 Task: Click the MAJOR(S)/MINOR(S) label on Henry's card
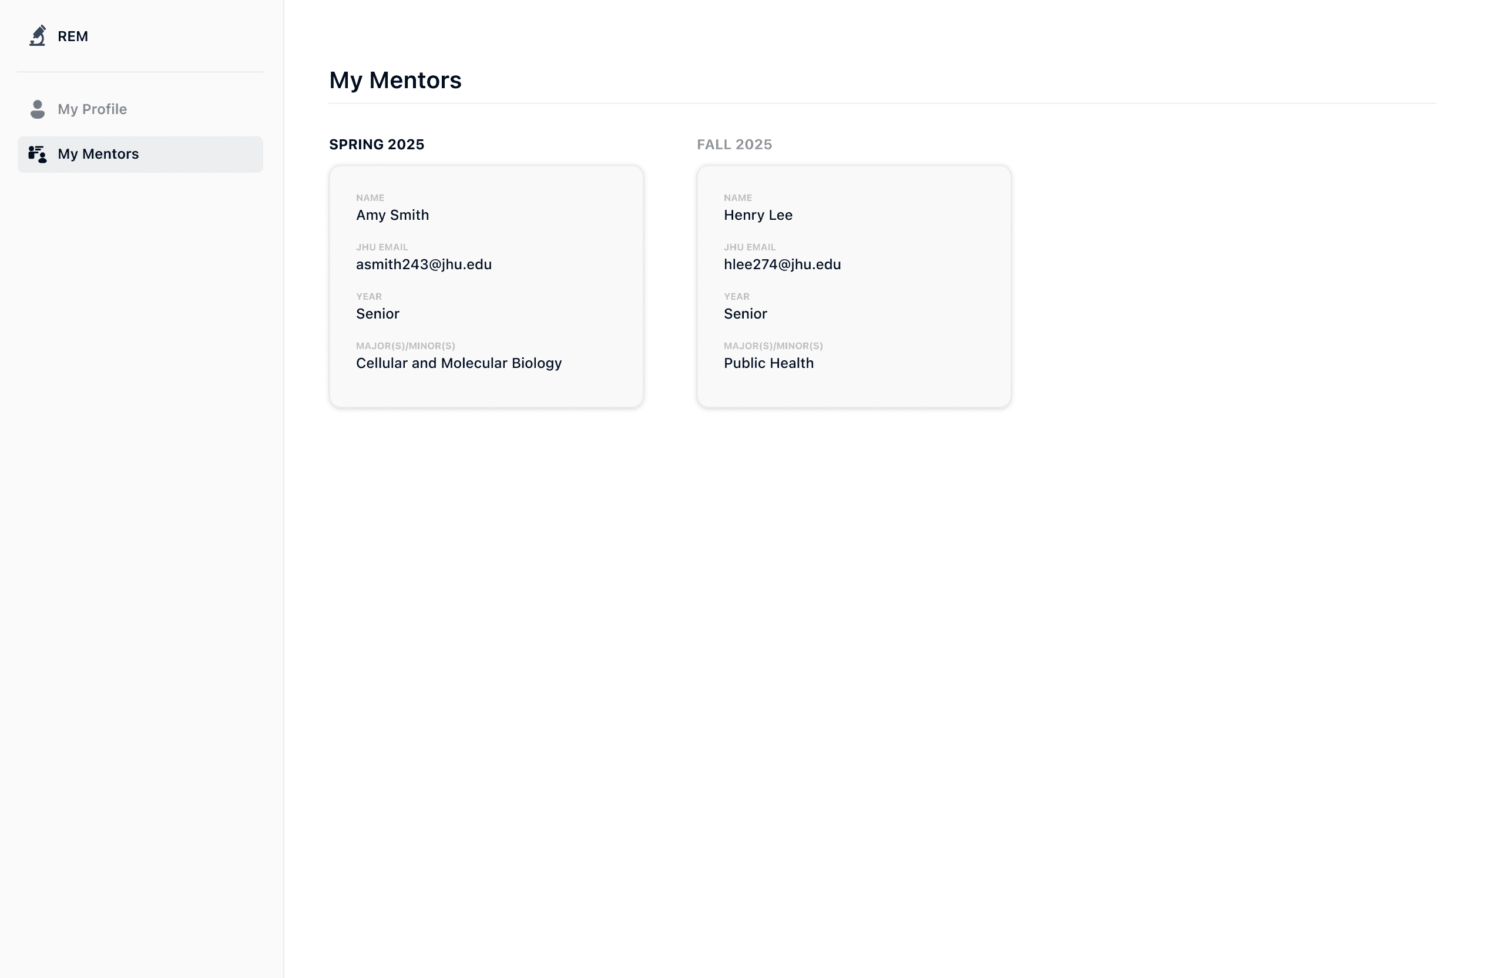[773, 346]
